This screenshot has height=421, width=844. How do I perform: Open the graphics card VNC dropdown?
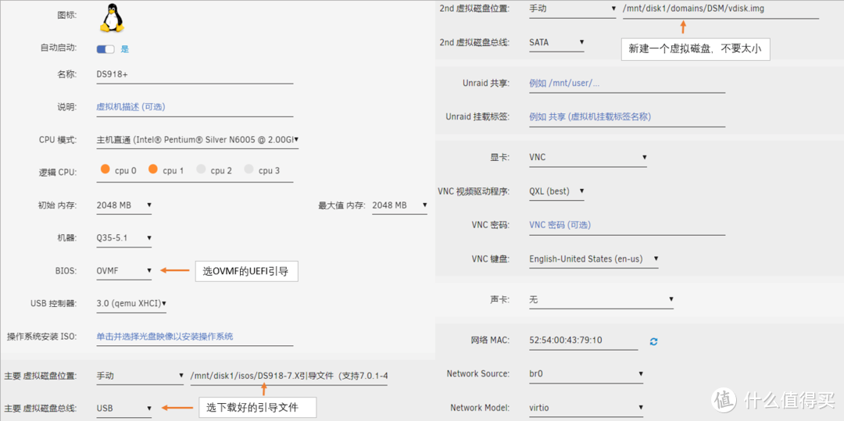pos(588,158)
